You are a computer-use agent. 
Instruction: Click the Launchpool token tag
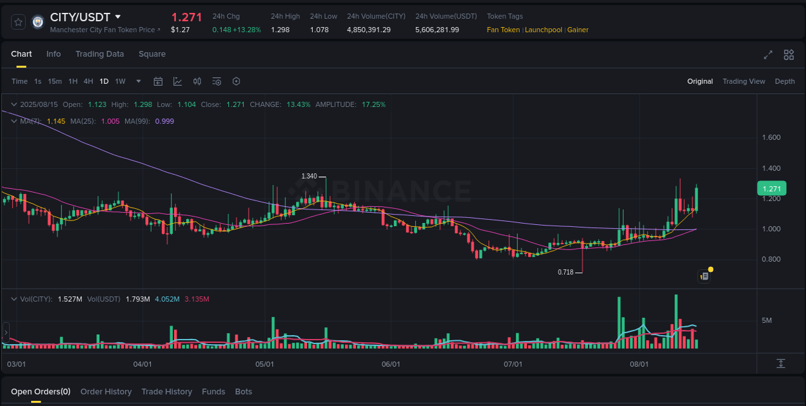coord(542,30)
